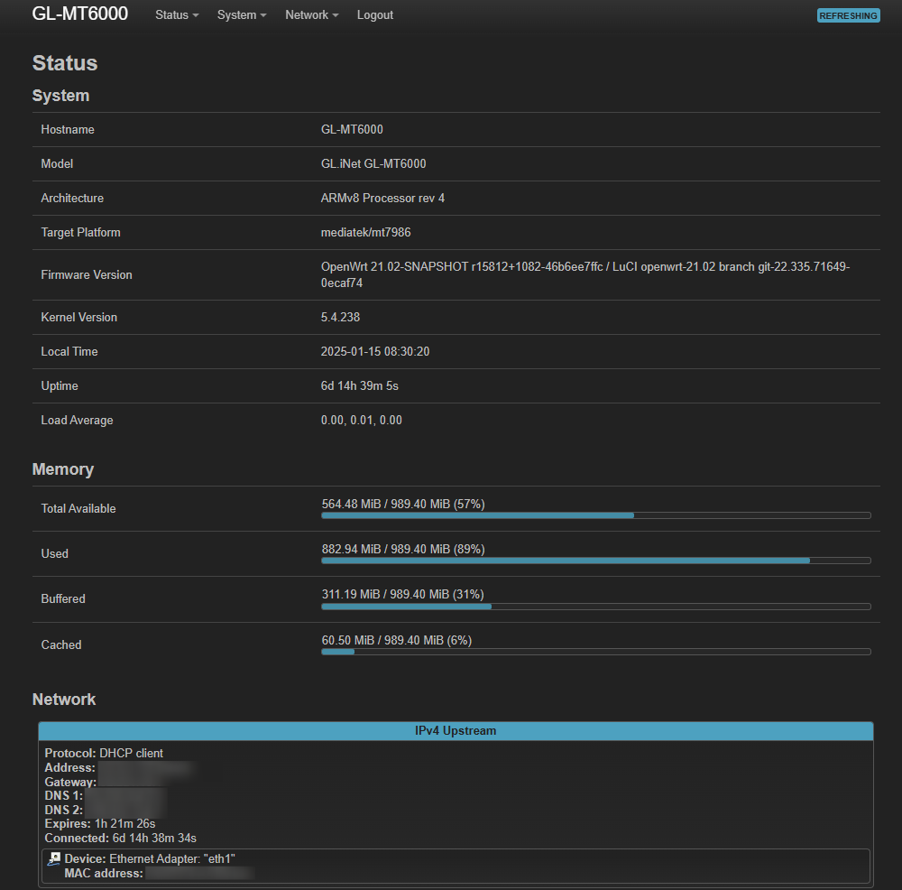
Task: Click the Memory section heading
Action: (x=63, y=469)
